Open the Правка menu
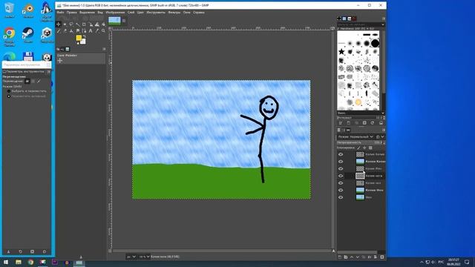475x267 pixels. pos(71,13)
